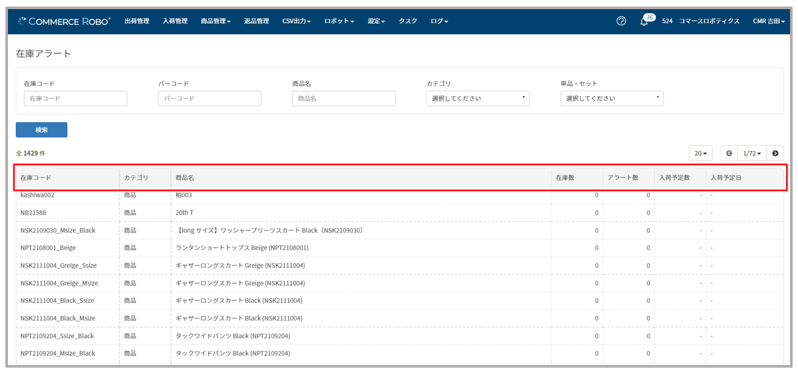798x373 pixels.
Task: Go to next page arrow
Action: click(x=775, y=153)
